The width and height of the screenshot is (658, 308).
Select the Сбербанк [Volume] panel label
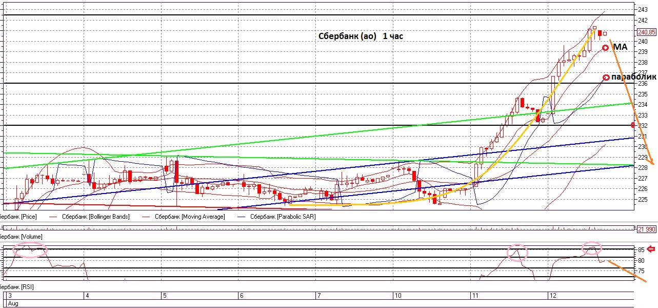click(x=21, y=236)
